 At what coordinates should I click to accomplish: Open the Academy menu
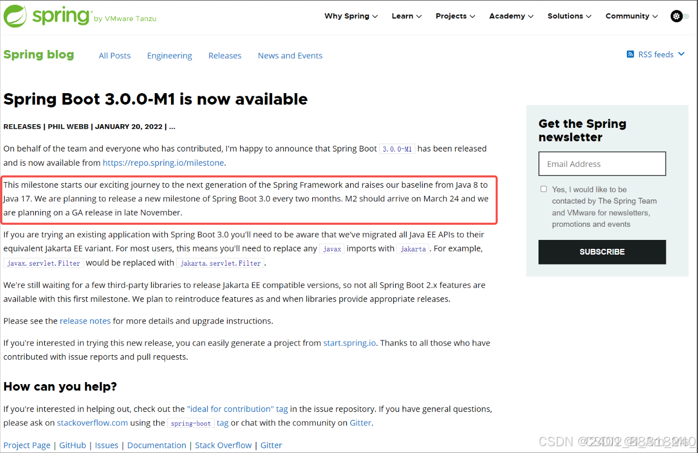pyautogui.click(x=511, y=16)
